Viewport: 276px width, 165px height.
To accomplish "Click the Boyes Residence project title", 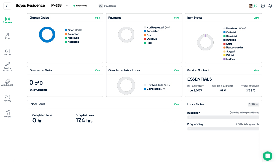I will coord(30,6).
